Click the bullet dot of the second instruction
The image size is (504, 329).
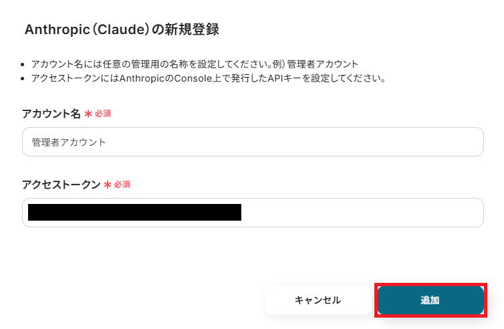24,79
